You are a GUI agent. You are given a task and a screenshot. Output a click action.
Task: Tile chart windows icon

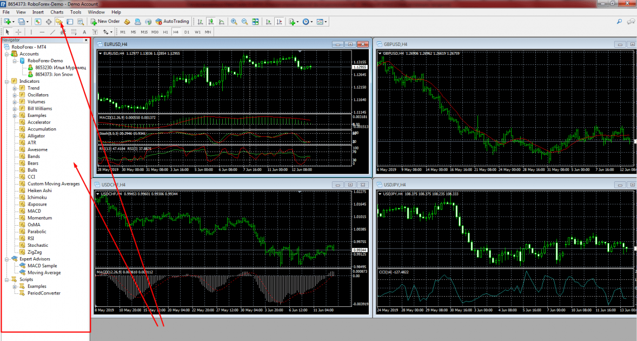click(x=255, y=22)
